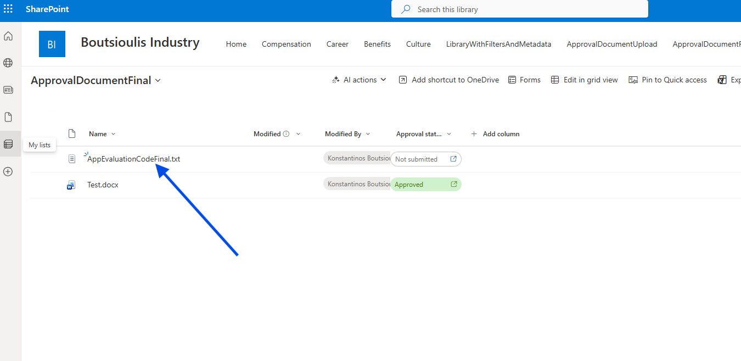The image size is (741, 361).
Task: Click Edit in grid view button
Action: (585, 80)
